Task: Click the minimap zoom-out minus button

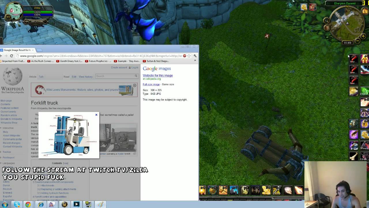Action: tap(358, 41)
